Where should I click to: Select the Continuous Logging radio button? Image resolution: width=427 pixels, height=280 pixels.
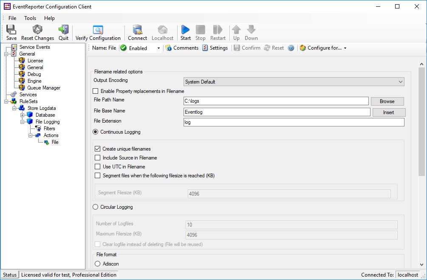(x=95, y=132)
